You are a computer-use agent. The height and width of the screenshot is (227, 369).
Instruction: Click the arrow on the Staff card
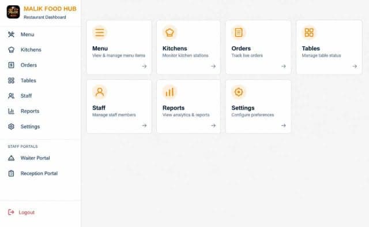(144, 126)
